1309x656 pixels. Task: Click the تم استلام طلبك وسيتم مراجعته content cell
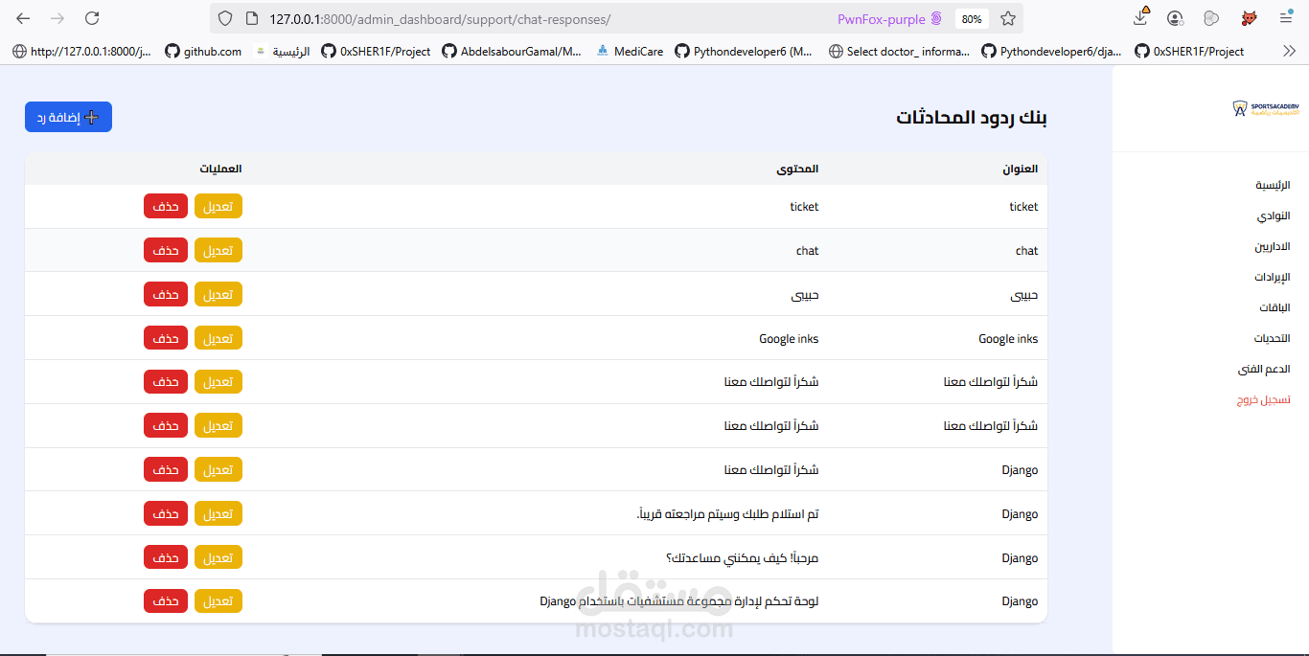coord(727,514)
